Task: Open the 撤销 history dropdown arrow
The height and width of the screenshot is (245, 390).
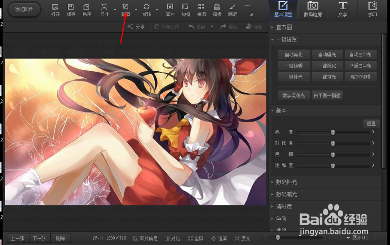Action: pos(212,26)
